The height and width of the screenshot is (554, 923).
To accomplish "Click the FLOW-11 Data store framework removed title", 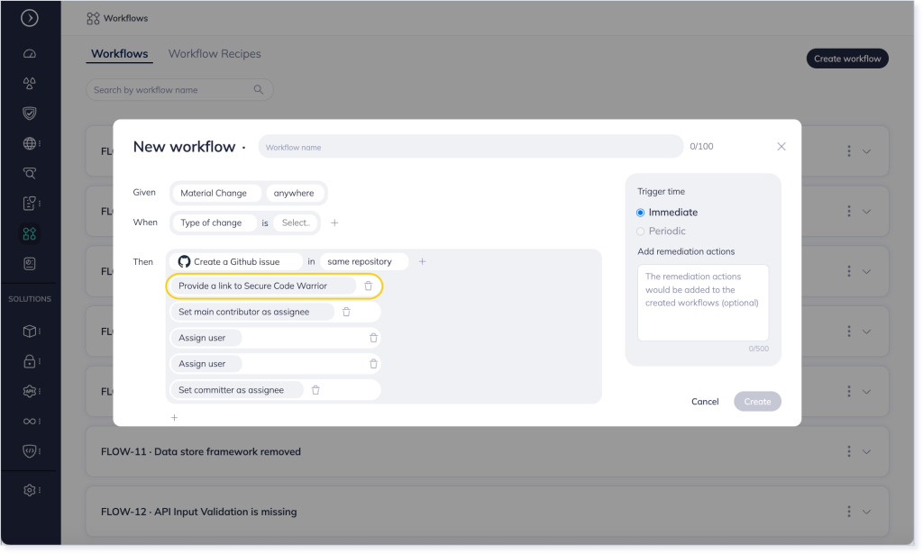I will tap(201, 451).
